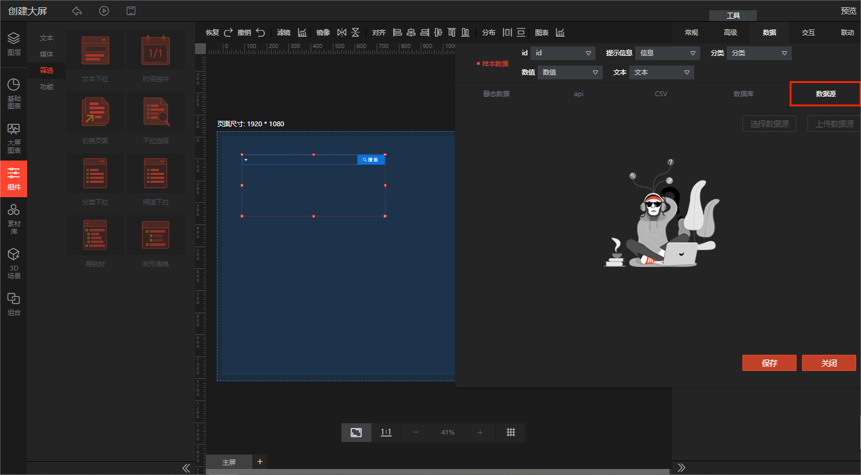Open the 提示信息 dropdown
Image resolution: width=861 pixels, height=475 pixels.
(x=667, y=53)
